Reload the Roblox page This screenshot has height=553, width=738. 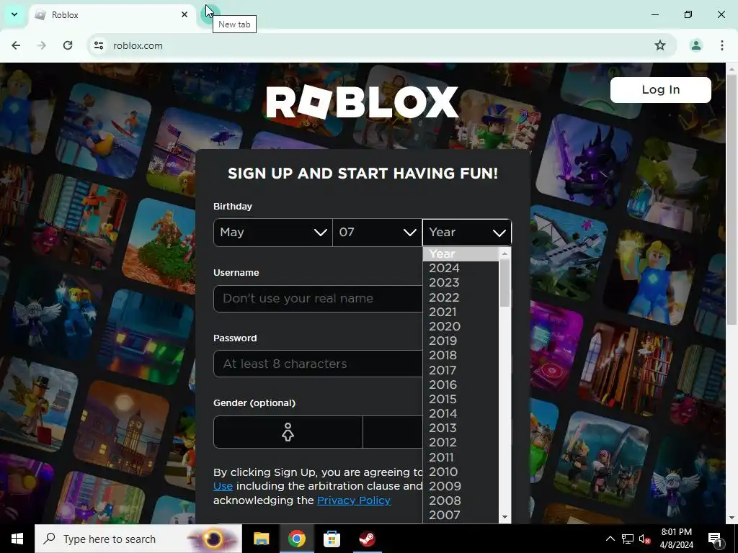(x=68, y=45)
